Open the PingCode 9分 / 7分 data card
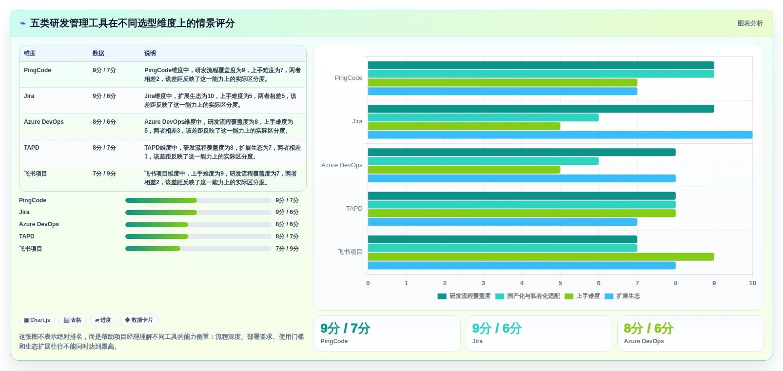The height and width of the screenshot is (371, 783). [387, 333]
